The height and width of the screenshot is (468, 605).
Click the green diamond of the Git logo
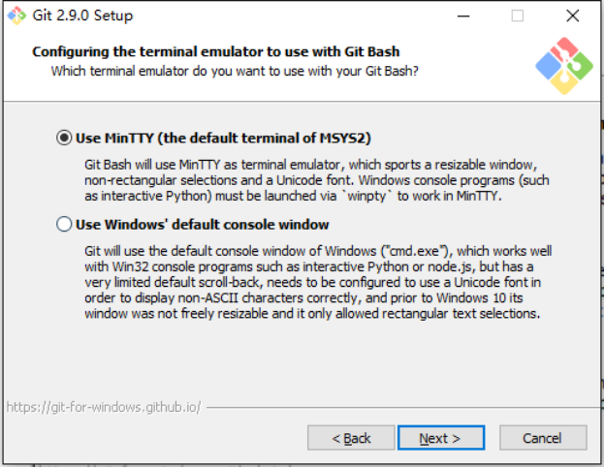580,66
